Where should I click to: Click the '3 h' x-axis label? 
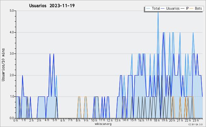click(39, 120)
